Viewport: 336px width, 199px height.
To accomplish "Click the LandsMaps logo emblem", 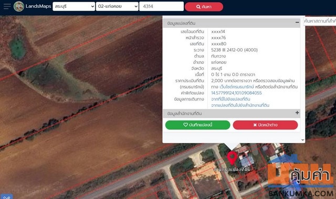I will (x=19, y=6).
